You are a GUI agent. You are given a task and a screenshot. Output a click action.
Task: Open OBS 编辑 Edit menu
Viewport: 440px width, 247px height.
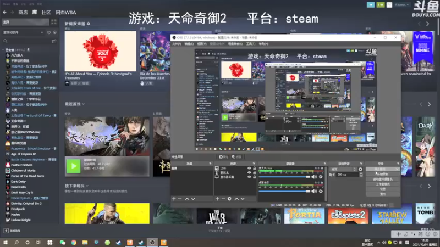[x=189, y=44]
